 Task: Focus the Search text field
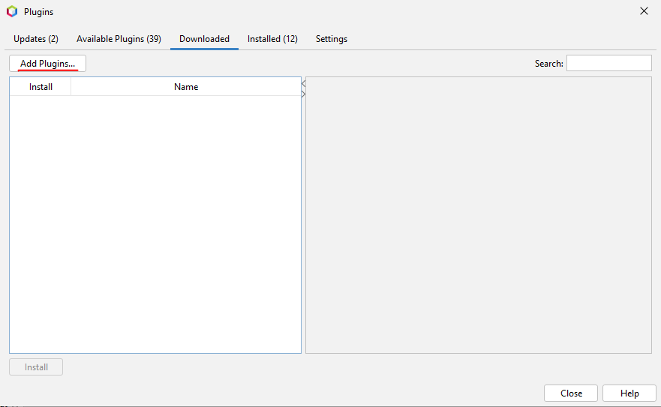[608, 64]
